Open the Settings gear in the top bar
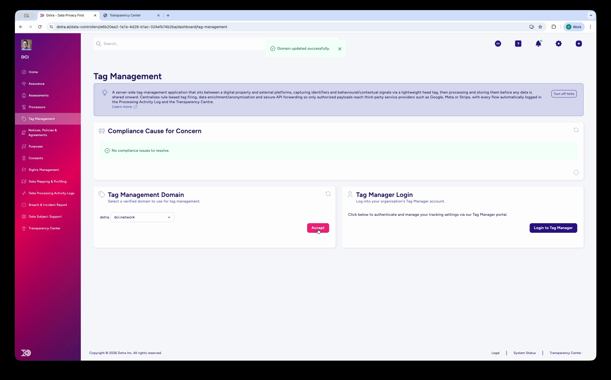 tap(559, 44)
